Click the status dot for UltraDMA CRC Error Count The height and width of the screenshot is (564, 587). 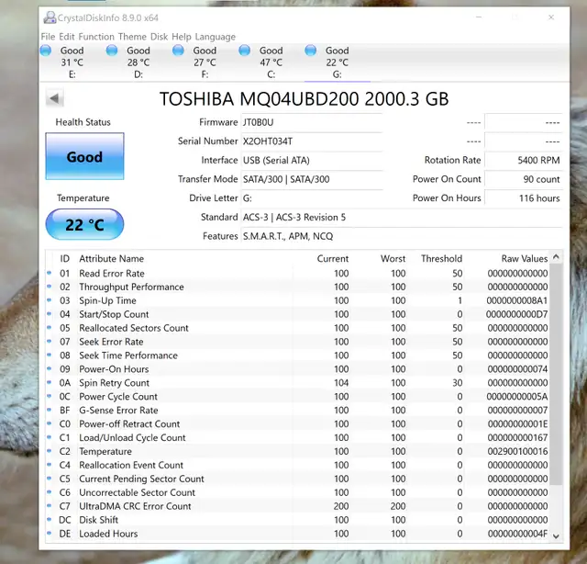49,505
